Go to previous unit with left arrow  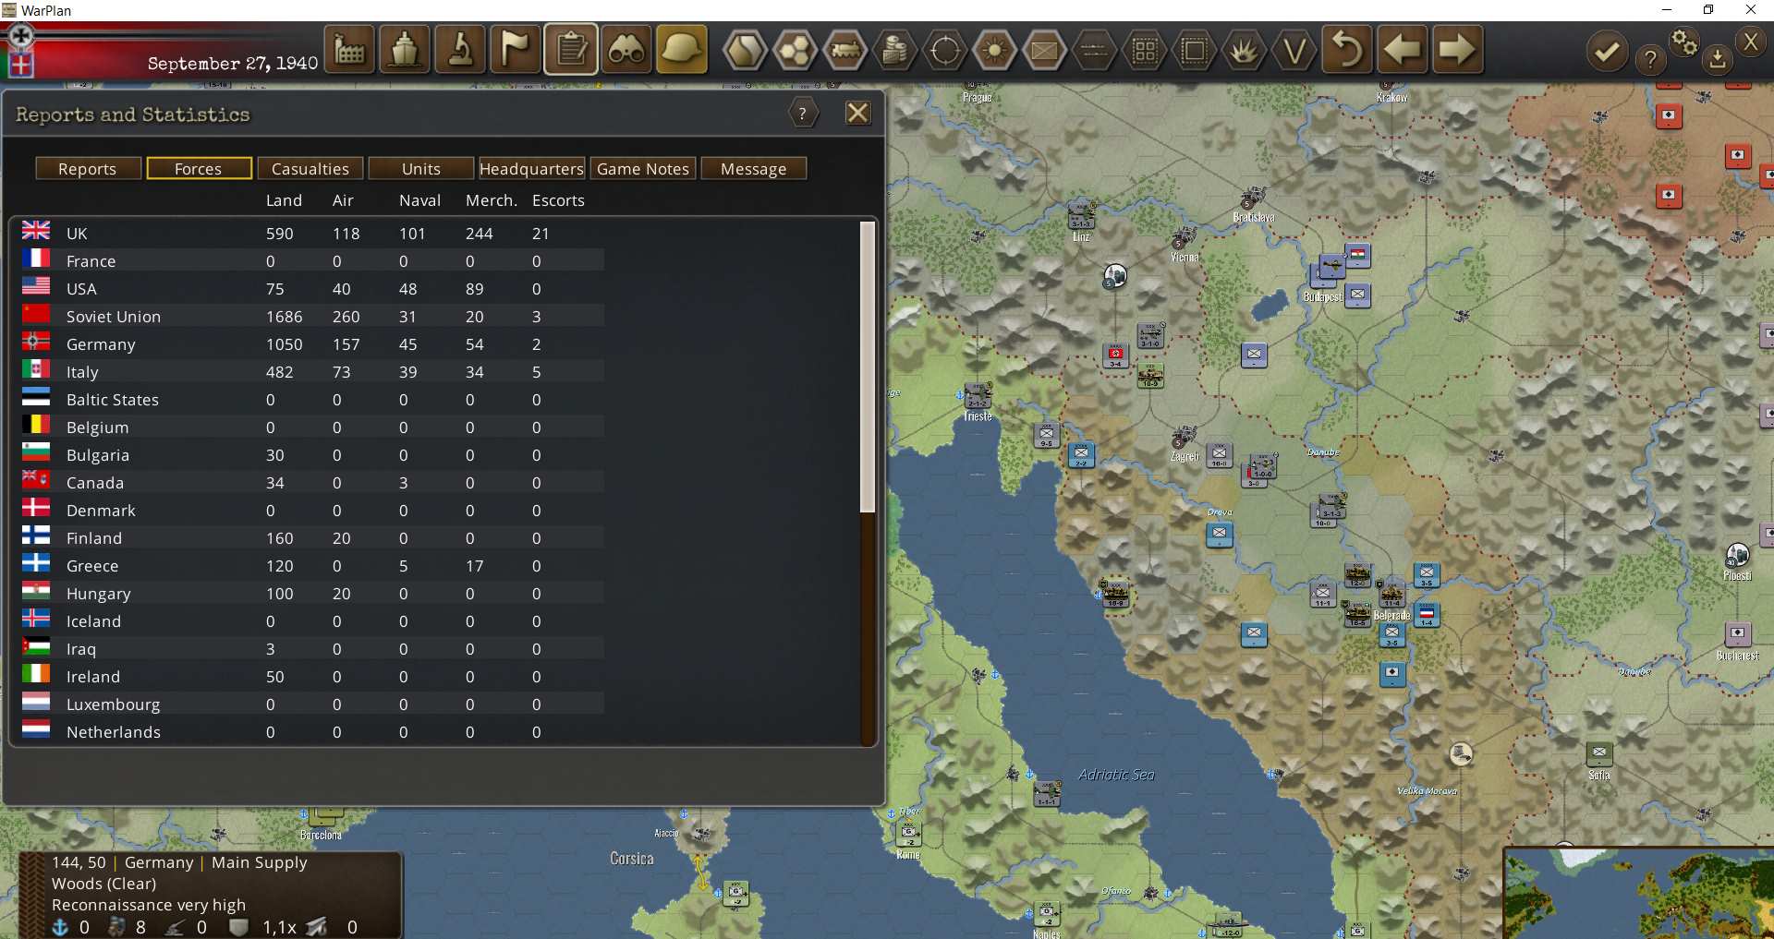(x=1403, y=50)
